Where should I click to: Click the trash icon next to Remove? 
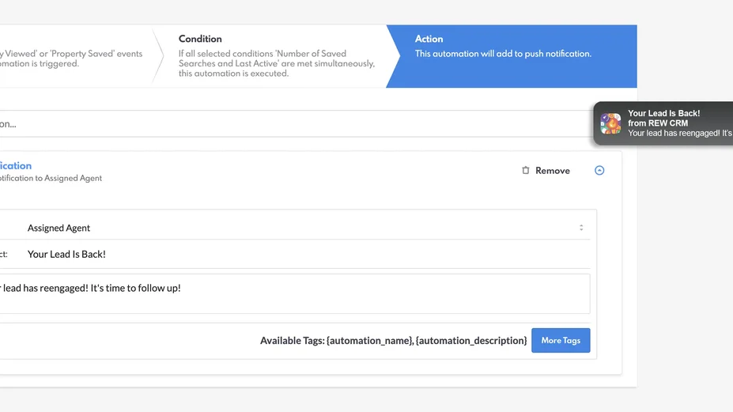(526, 170)
